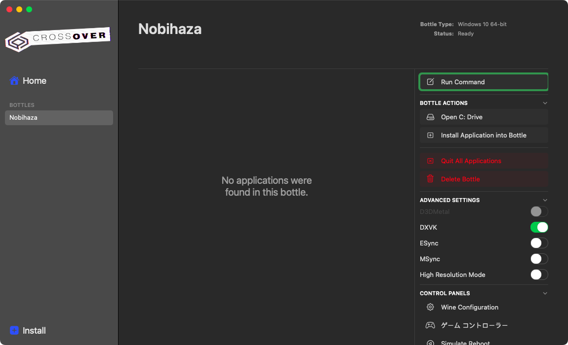Click the Install Application plus icon
Image resolution: width=568 pixels, height=345 pixels.
(x=430, y=135)
